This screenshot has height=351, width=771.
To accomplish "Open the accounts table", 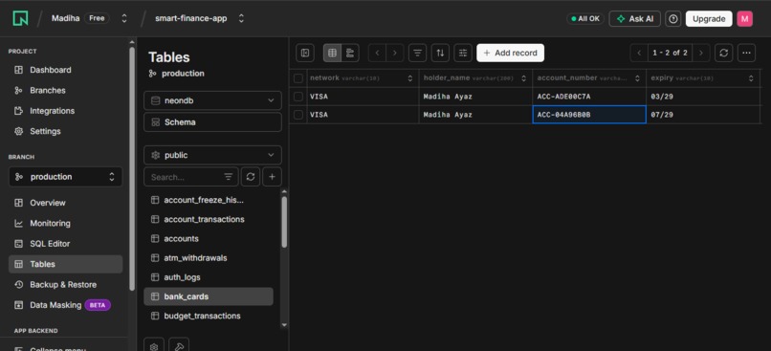I will pos(209,239).
